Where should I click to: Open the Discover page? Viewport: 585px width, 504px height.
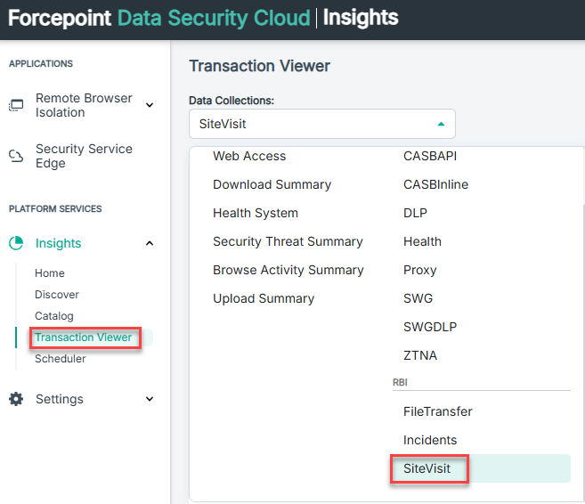pos(57,295)
